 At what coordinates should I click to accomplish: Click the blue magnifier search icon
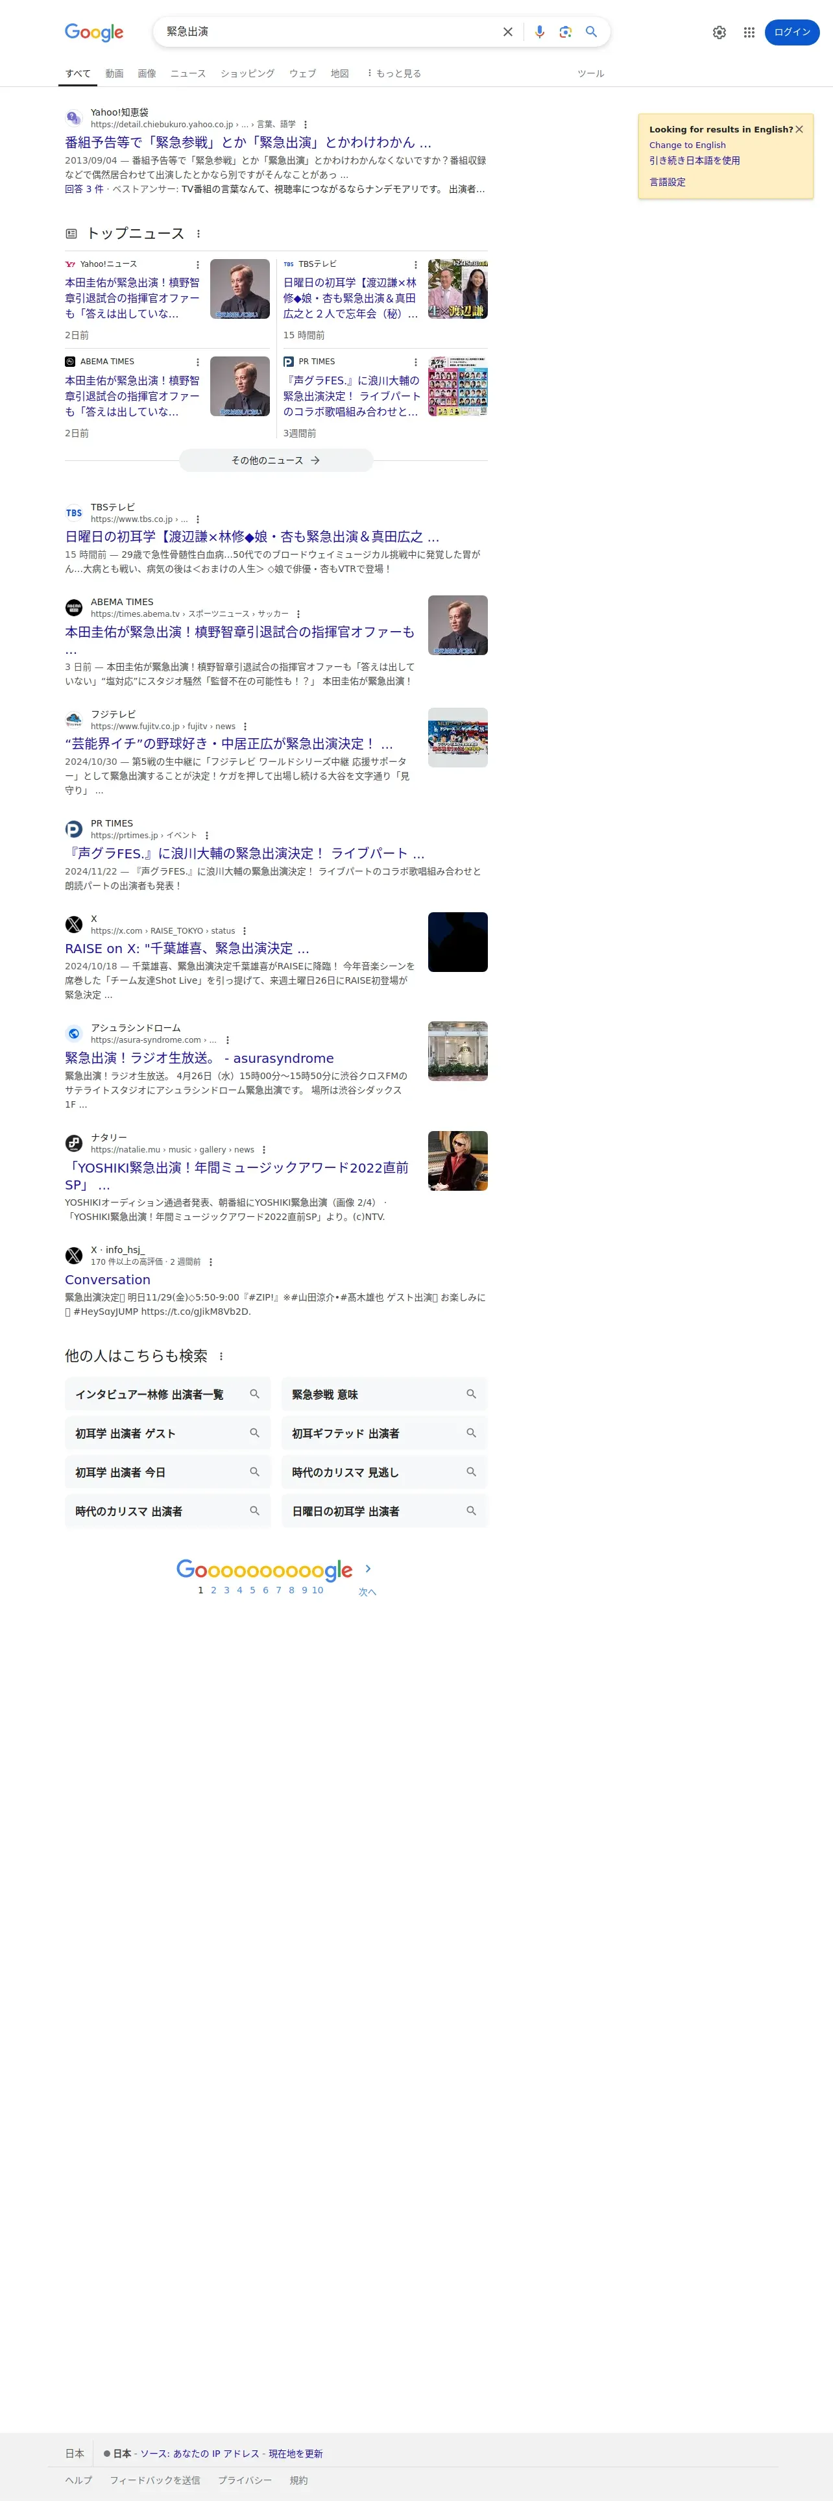(590, 32)
